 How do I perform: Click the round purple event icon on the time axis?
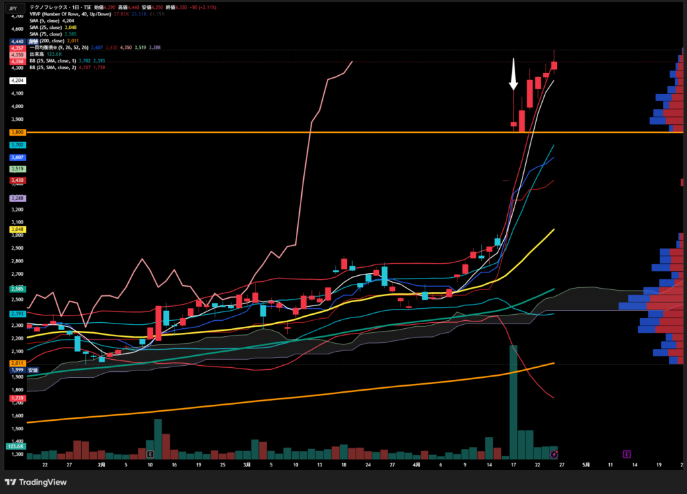point(564,454)
